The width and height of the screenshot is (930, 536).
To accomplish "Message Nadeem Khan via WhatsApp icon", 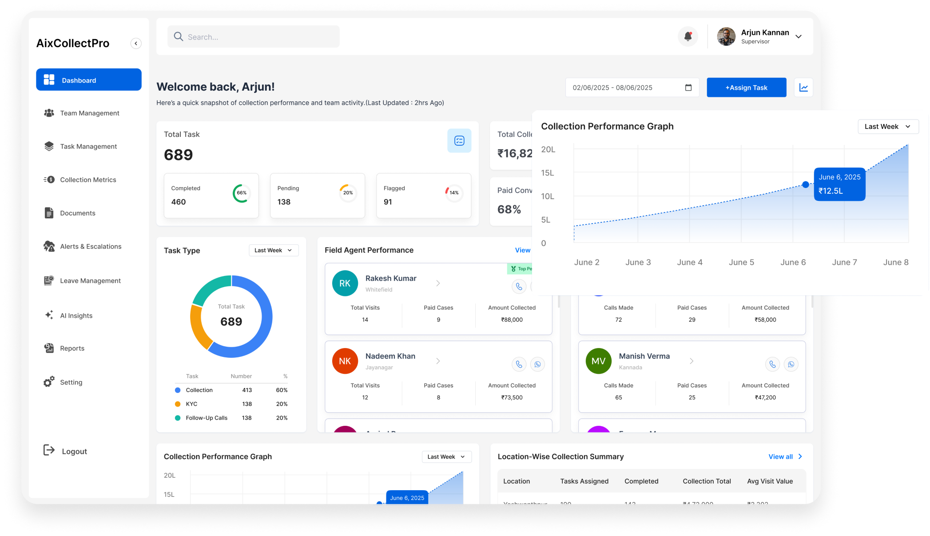I will pos(537,364).
